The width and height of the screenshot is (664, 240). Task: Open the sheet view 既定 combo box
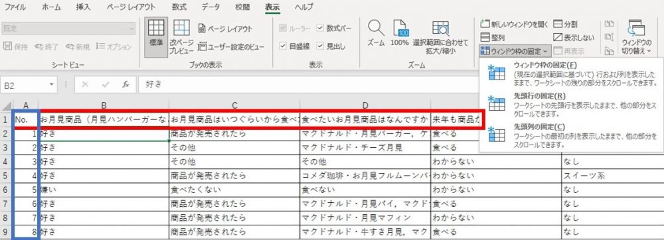point(68,29)
